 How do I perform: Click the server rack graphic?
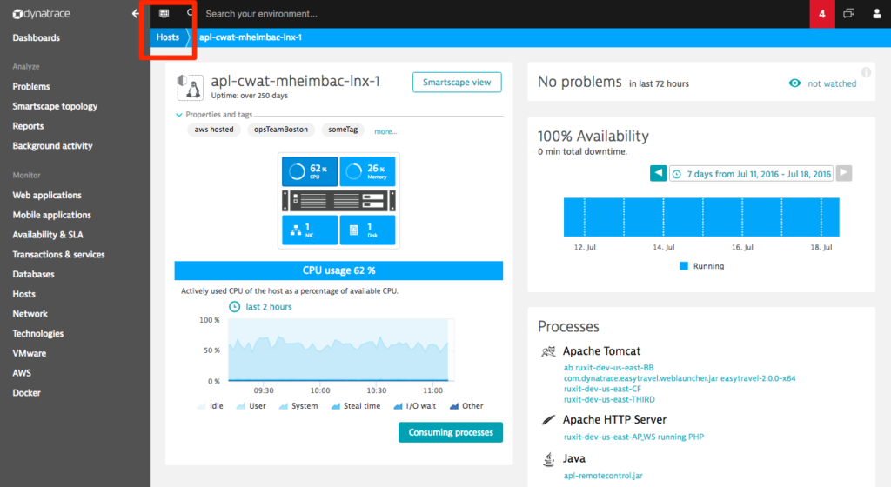[338, 200]
